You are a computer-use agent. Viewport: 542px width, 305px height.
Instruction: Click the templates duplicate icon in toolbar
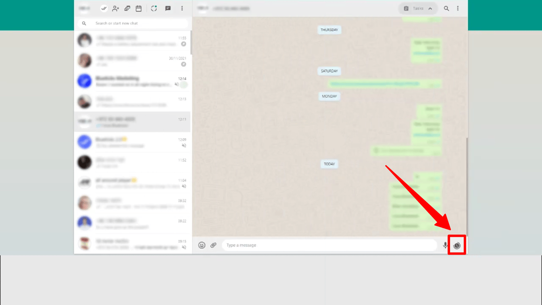(x=127, y=8)
